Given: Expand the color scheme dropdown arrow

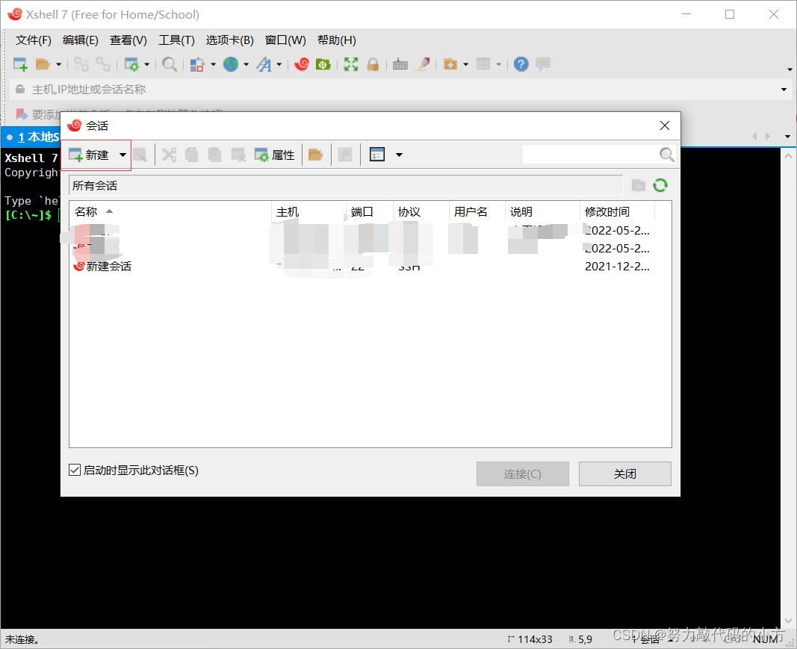Looking at the screenshot, I should click(213, 64).
